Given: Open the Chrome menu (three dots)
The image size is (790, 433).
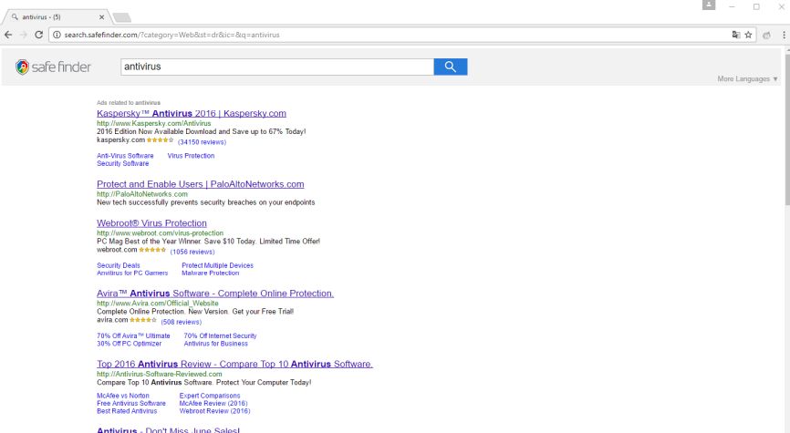Looking at the screenshot, I should [784, 35].
